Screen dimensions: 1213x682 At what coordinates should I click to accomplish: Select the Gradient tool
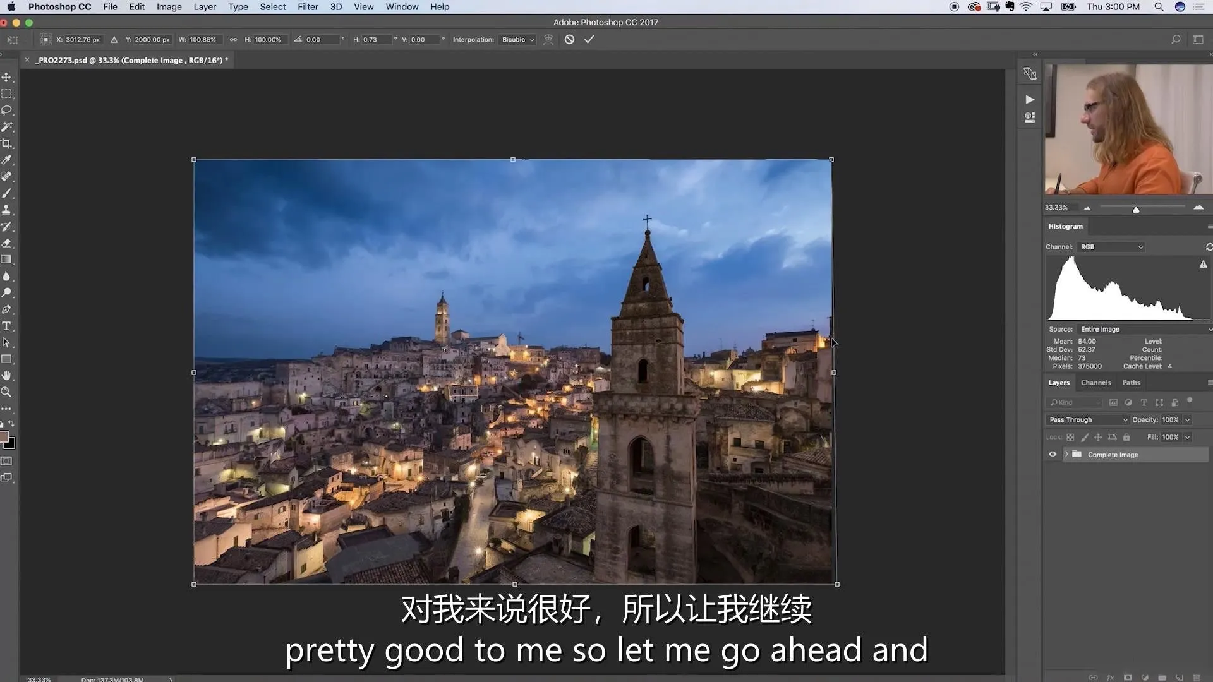coord(8,259)
